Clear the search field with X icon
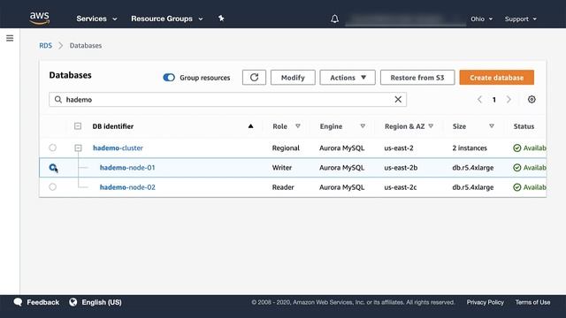Screen dimensions: 566x318 click(x=398, y=100)
